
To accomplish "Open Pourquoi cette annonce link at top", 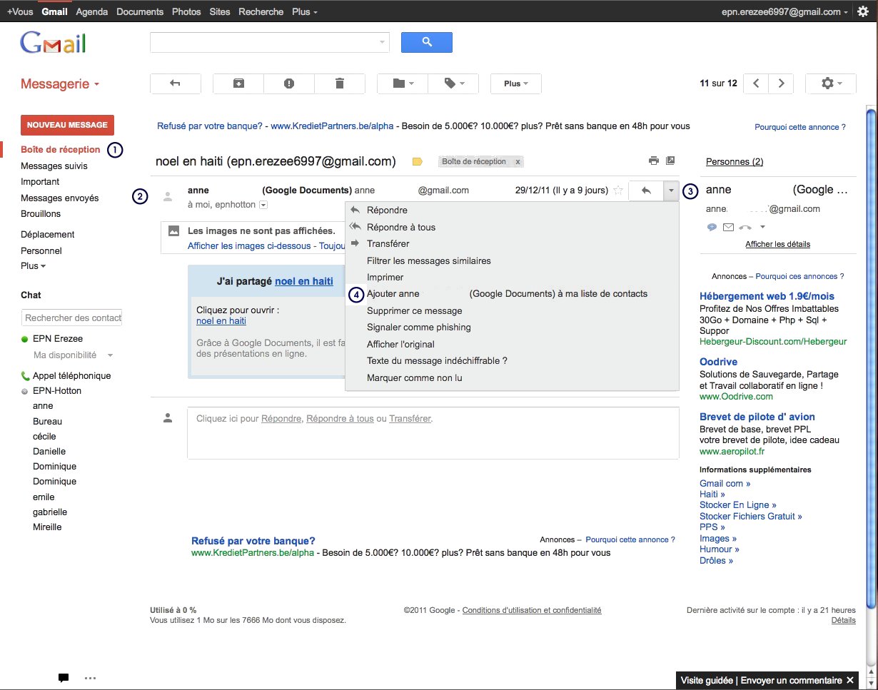I will (x=800, y=127).
